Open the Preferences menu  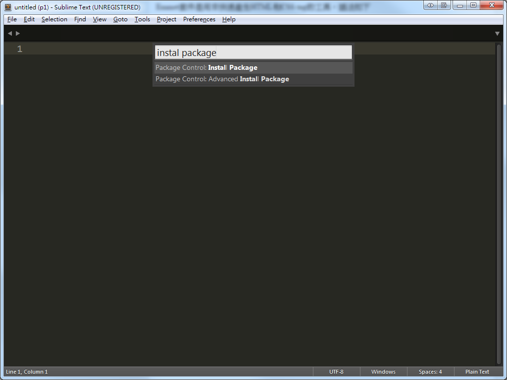[199, 19]
